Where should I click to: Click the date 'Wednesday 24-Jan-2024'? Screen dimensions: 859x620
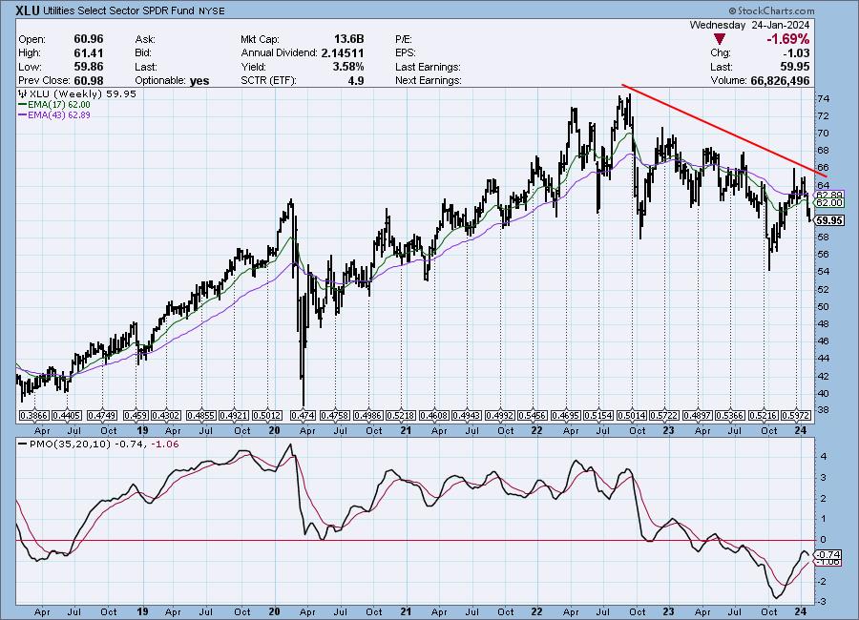pyautogui.click(x=749, y=25)
